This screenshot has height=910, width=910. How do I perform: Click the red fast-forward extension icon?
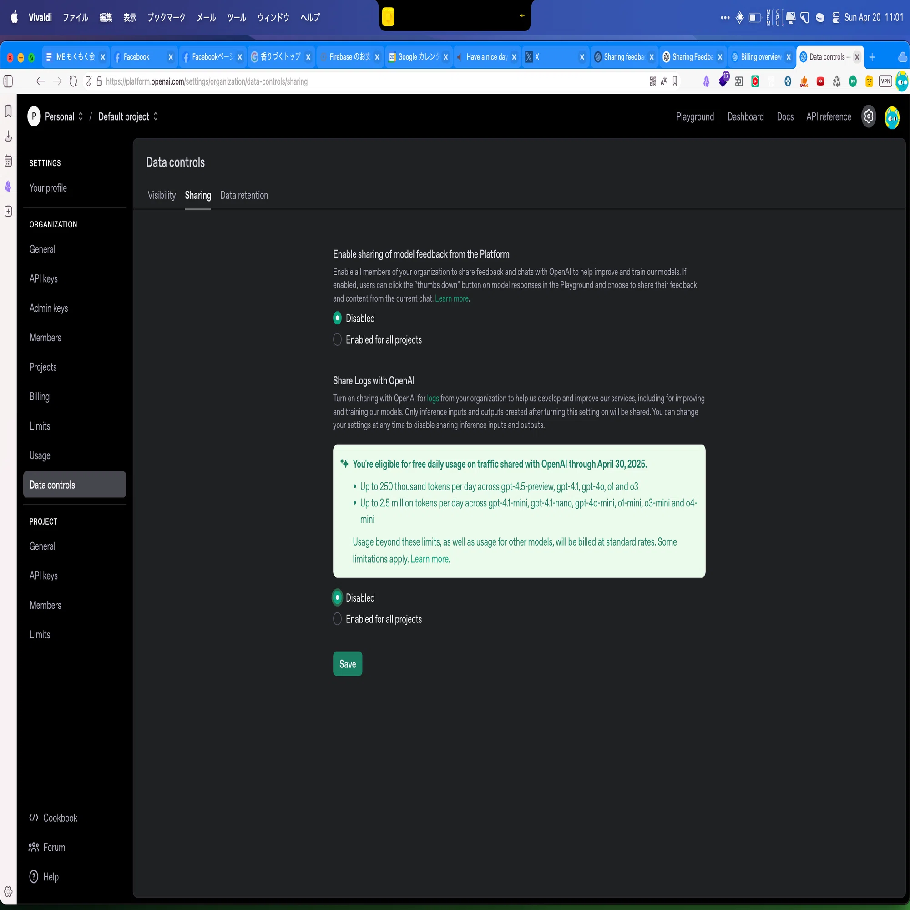(820, 81)
